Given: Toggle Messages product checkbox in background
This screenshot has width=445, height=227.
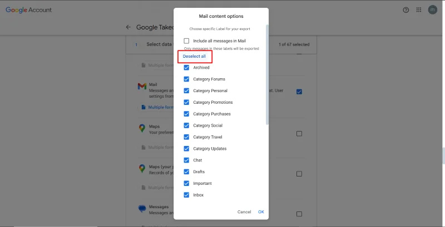Looking at the screenshot, I should point(299,214).
